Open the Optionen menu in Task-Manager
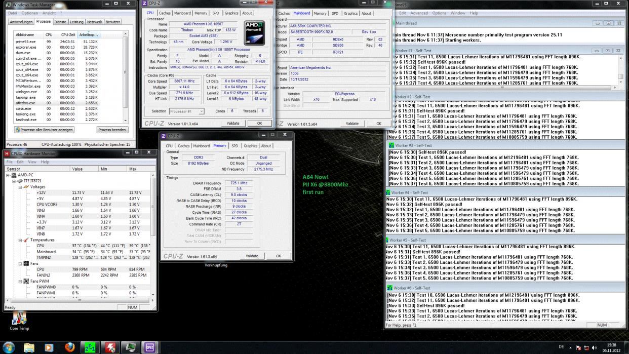 (29, 13)
